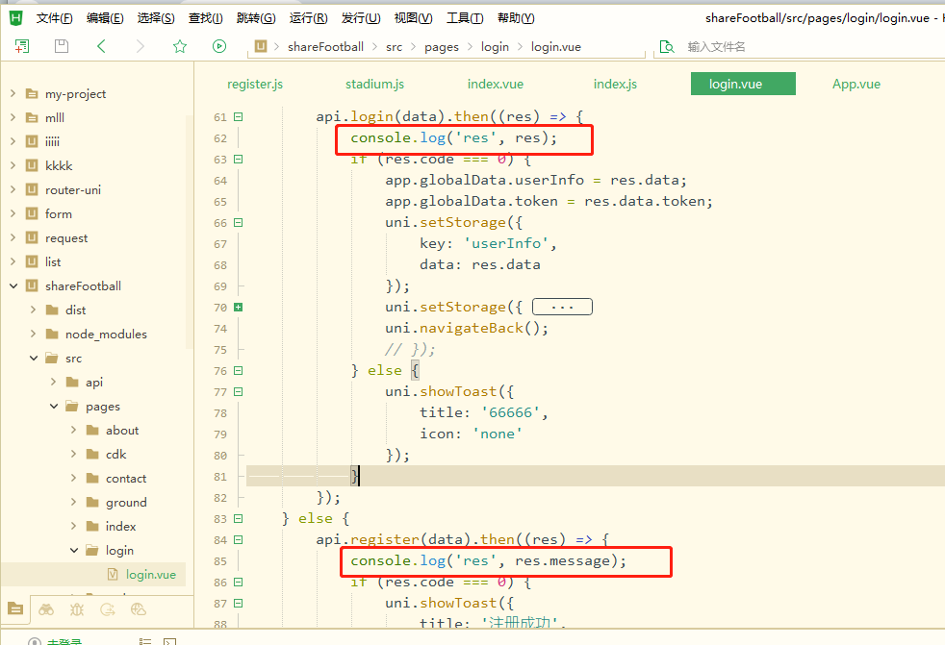Click the run (play) toolbar icon
Screen dimensions: 945x645
coord(219,46)
